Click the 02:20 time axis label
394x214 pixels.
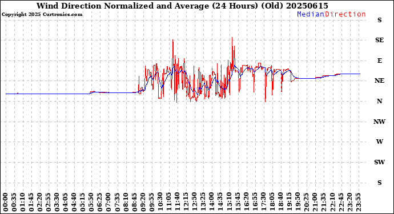pos(40,202)
